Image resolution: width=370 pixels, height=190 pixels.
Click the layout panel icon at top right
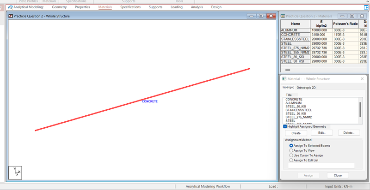(366, 7)
